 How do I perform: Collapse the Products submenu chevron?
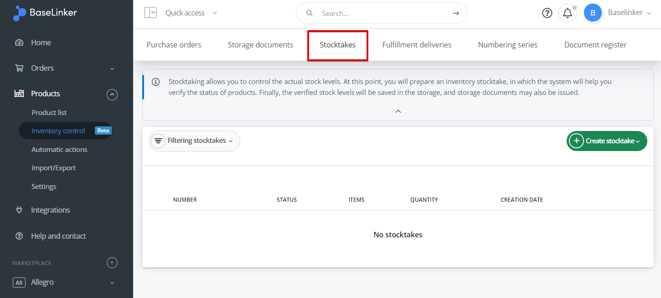tap(112, 94)
